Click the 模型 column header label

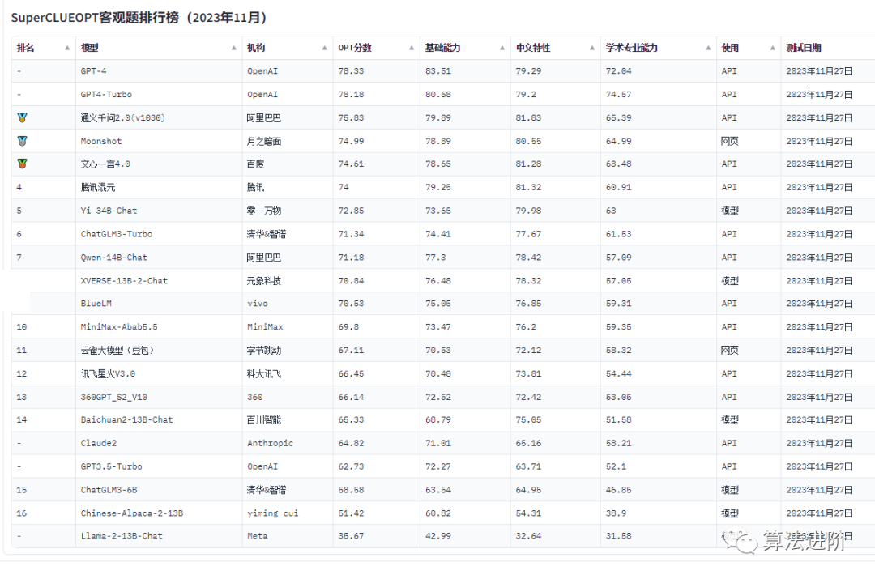(90, 48)
